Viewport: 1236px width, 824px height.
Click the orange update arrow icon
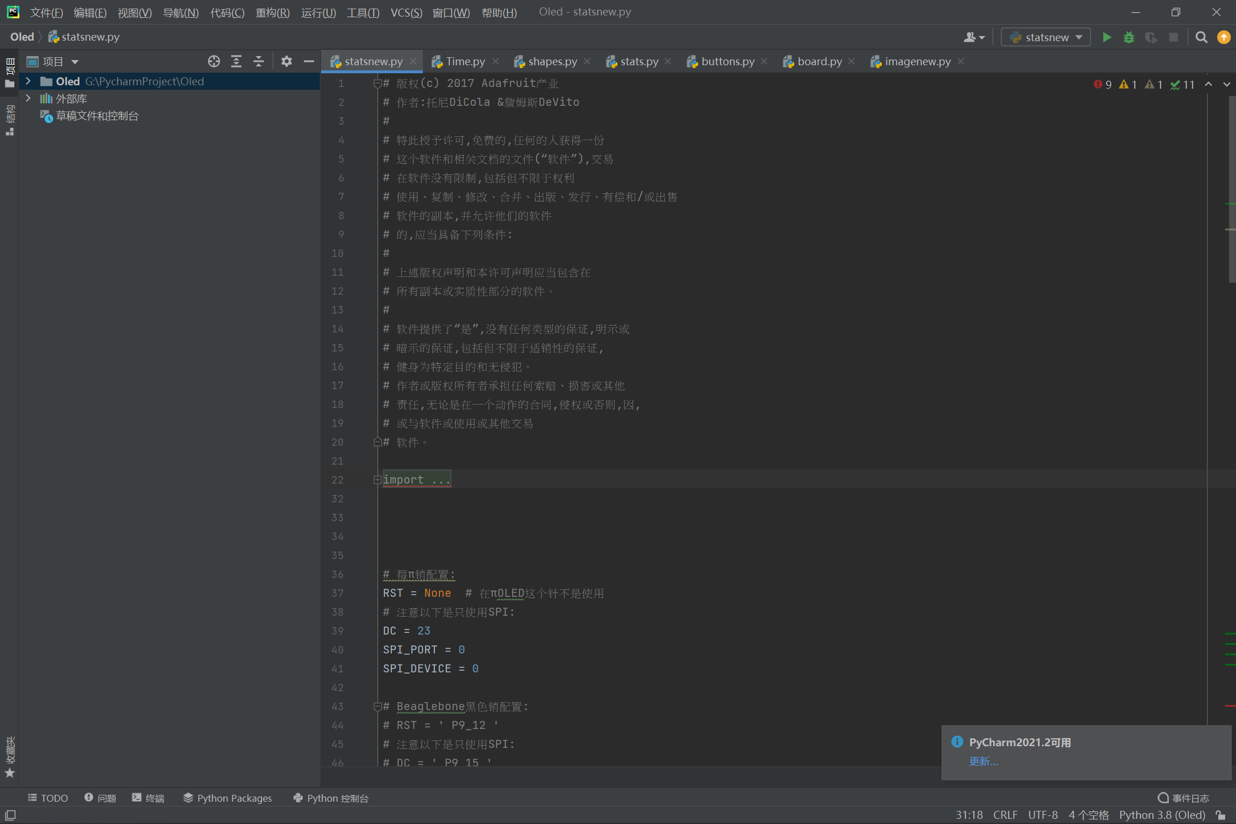1223,37
